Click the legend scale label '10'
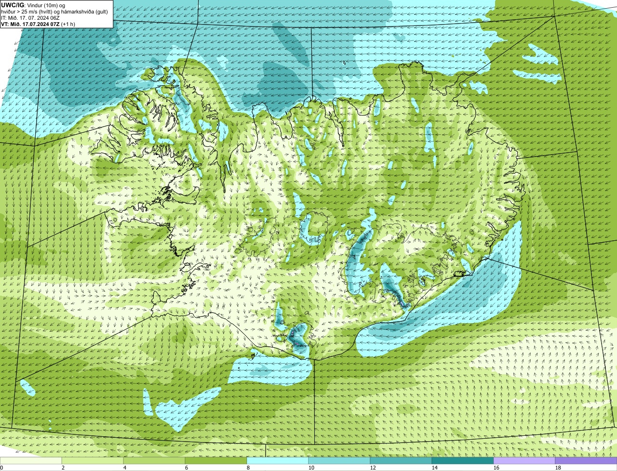617x471 pixels. (311, 468)
